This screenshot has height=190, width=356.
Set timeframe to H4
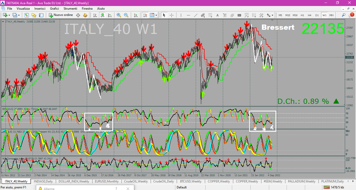(x=309, y=15)
